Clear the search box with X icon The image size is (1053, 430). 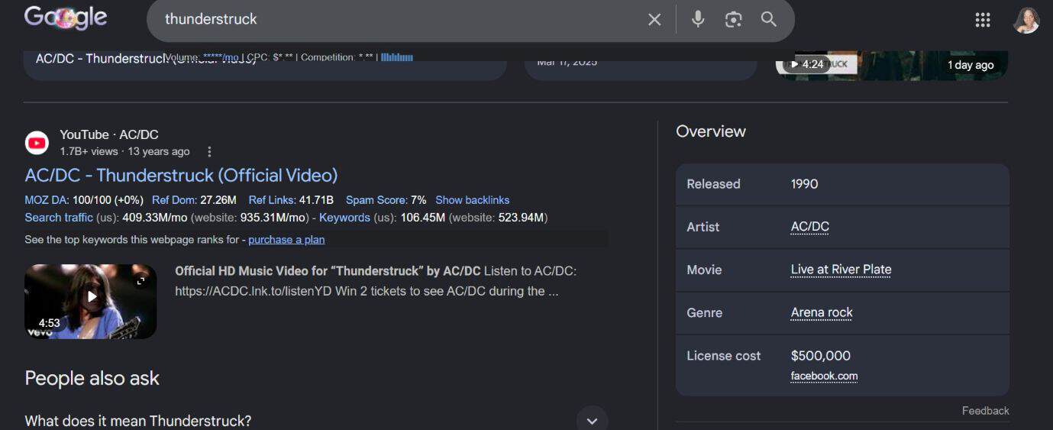(x=654, y=19)
